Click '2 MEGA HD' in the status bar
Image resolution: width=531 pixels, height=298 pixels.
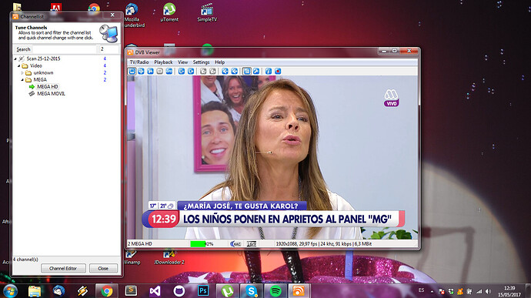click(140, 244)
